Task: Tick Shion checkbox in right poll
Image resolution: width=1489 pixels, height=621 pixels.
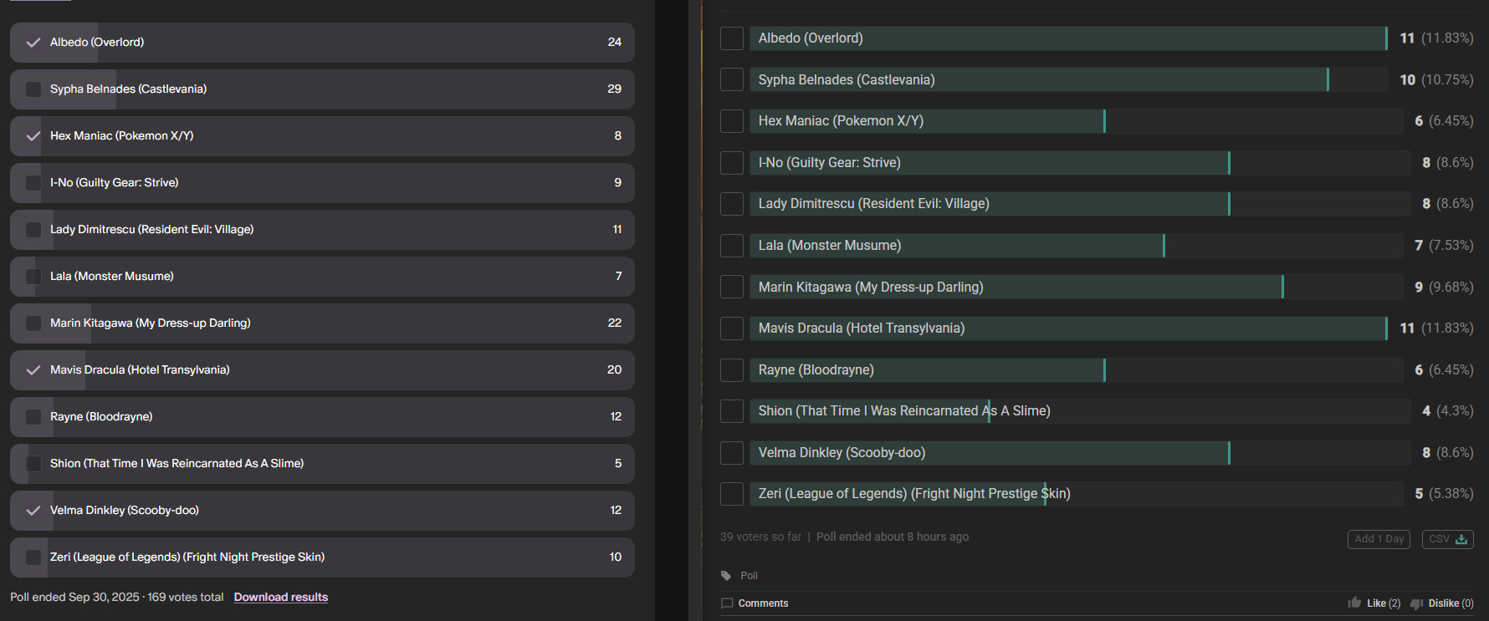Action: (x=732, y=411)
